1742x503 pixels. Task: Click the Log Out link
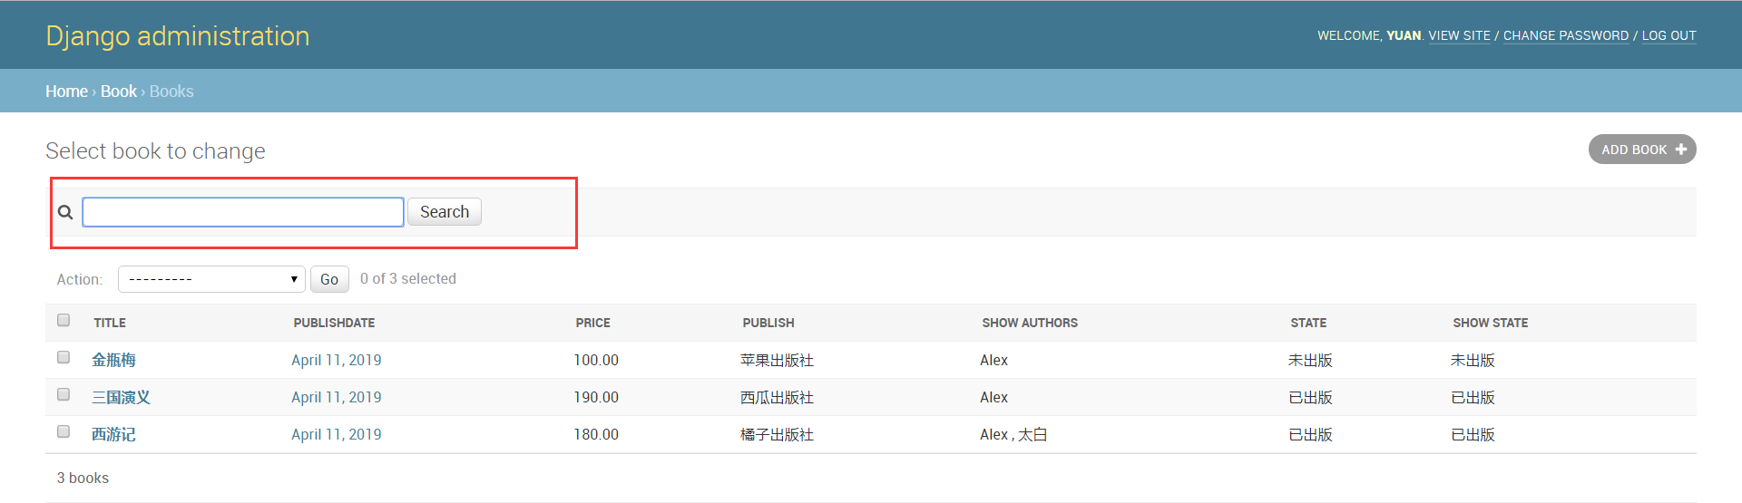[1669, 35]
